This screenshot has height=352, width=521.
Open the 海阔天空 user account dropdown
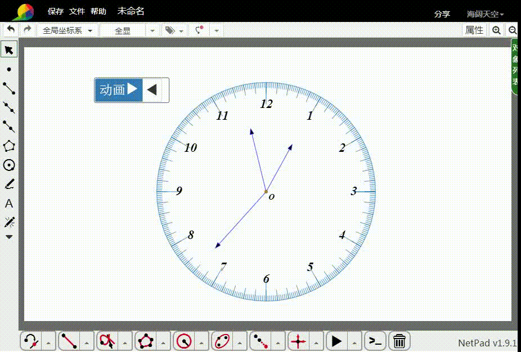coord(485,14)
